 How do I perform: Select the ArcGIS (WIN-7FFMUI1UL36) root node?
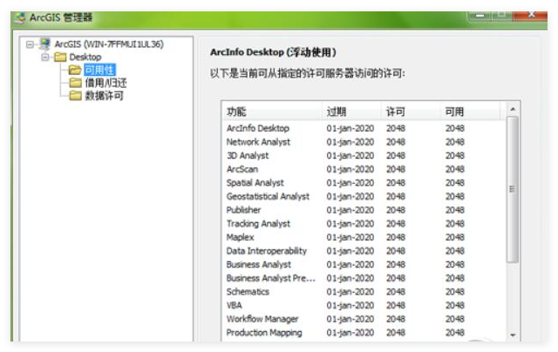click(x=109, y=44)
